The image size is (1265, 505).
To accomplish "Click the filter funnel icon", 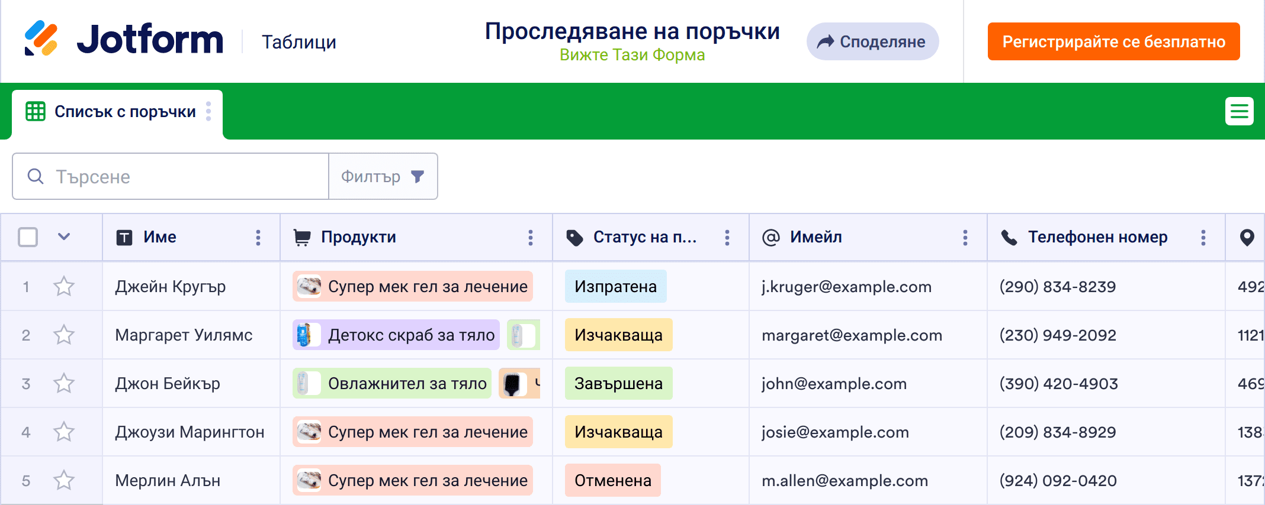I will 418,177.
